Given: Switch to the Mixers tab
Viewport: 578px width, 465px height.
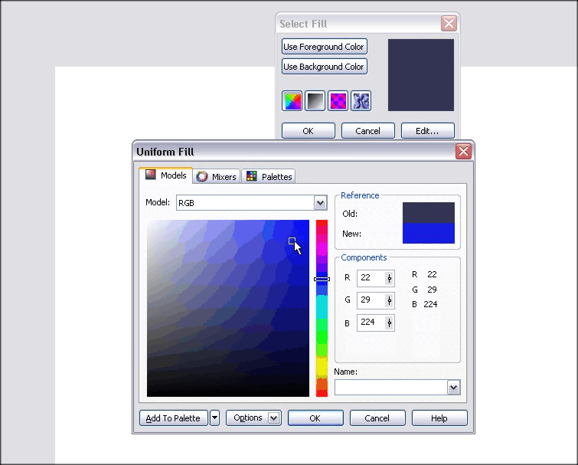Looking at the screenshot, I should (217, 177).
